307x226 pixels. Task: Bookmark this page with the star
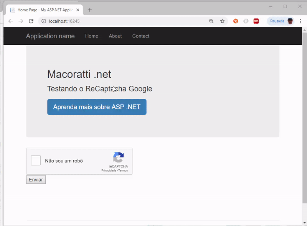222,21
